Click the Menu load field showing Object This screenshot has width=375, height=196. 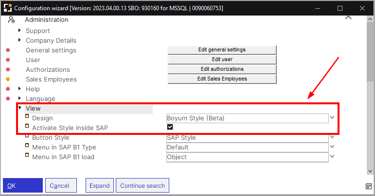coord(248,157)
